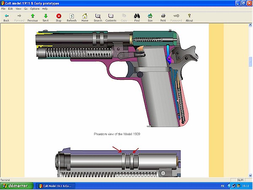Restore down the viewer window
The image size is (253, 190).
244,3
